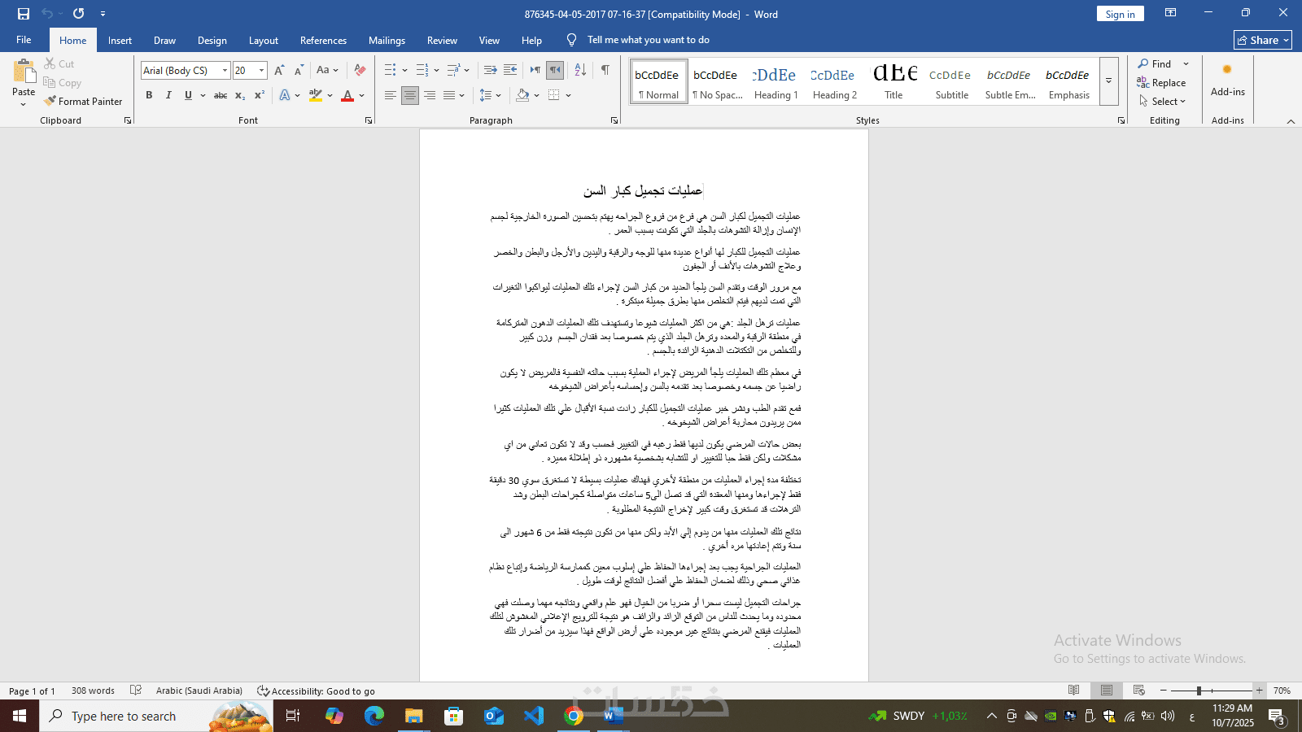The image size is (1302, 732).
Task: Zoom in with the plus button
Action: pos(1259,691)
